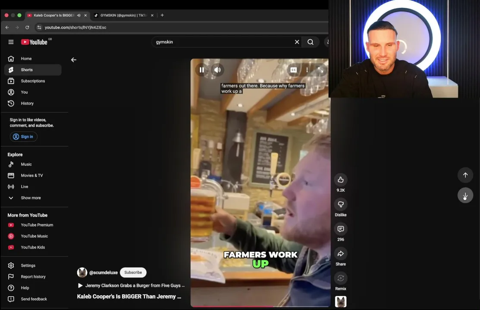Mute audio on the YouTube browser tab
The height and width of the screenshot is (310, 480).
pos(78,15)
